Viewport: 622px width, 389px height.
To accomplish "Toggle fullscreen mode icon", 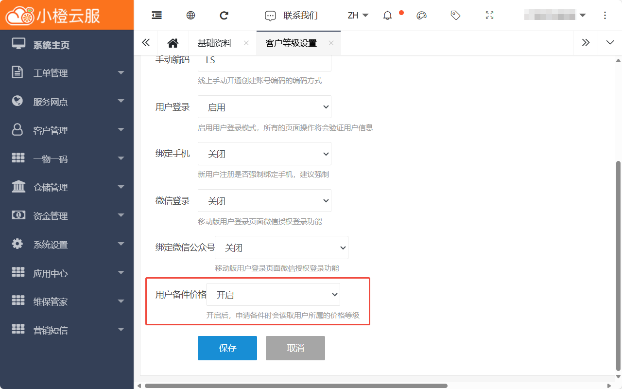I will [x=489, y=16].
